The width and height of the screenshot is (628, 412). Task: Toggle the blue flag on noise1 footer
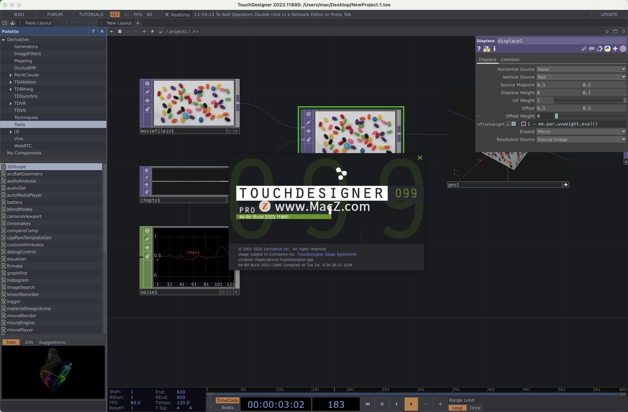(x=230, y=292)
